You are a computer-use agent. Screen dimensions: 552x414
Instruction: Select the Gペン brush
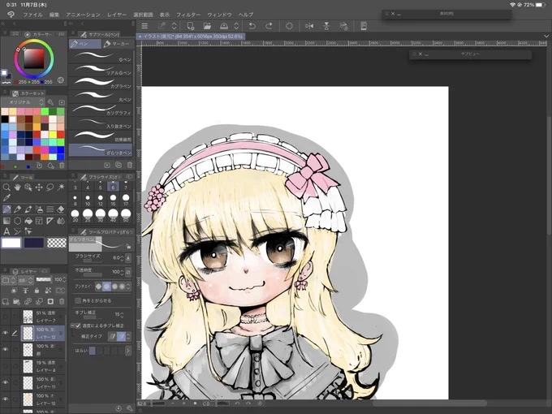[101, 56]
